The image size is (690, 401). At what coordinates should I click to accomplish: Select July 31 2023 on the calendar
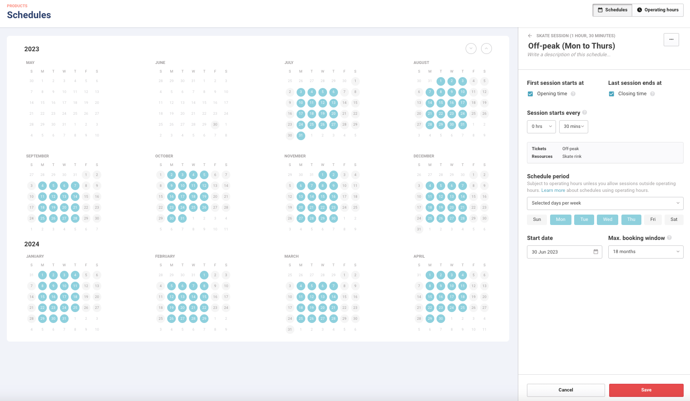coord(301,136)
